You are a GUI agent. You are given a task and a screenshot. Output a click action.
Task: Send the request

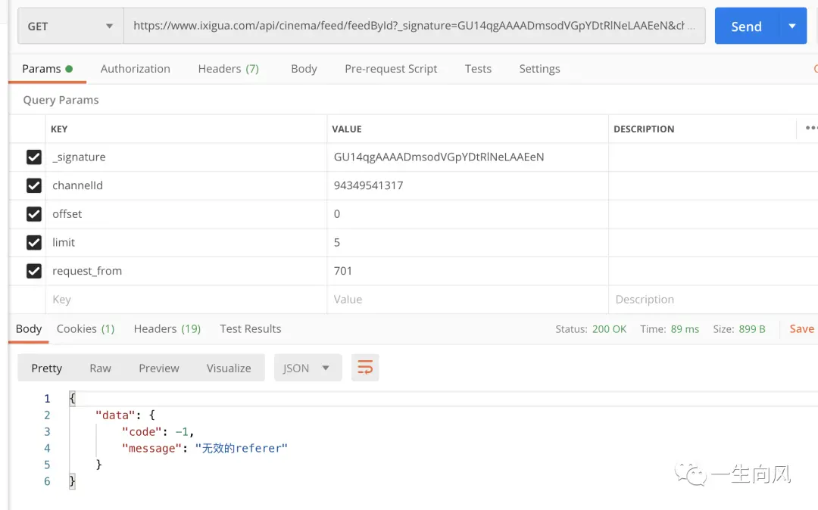[746, 26]
